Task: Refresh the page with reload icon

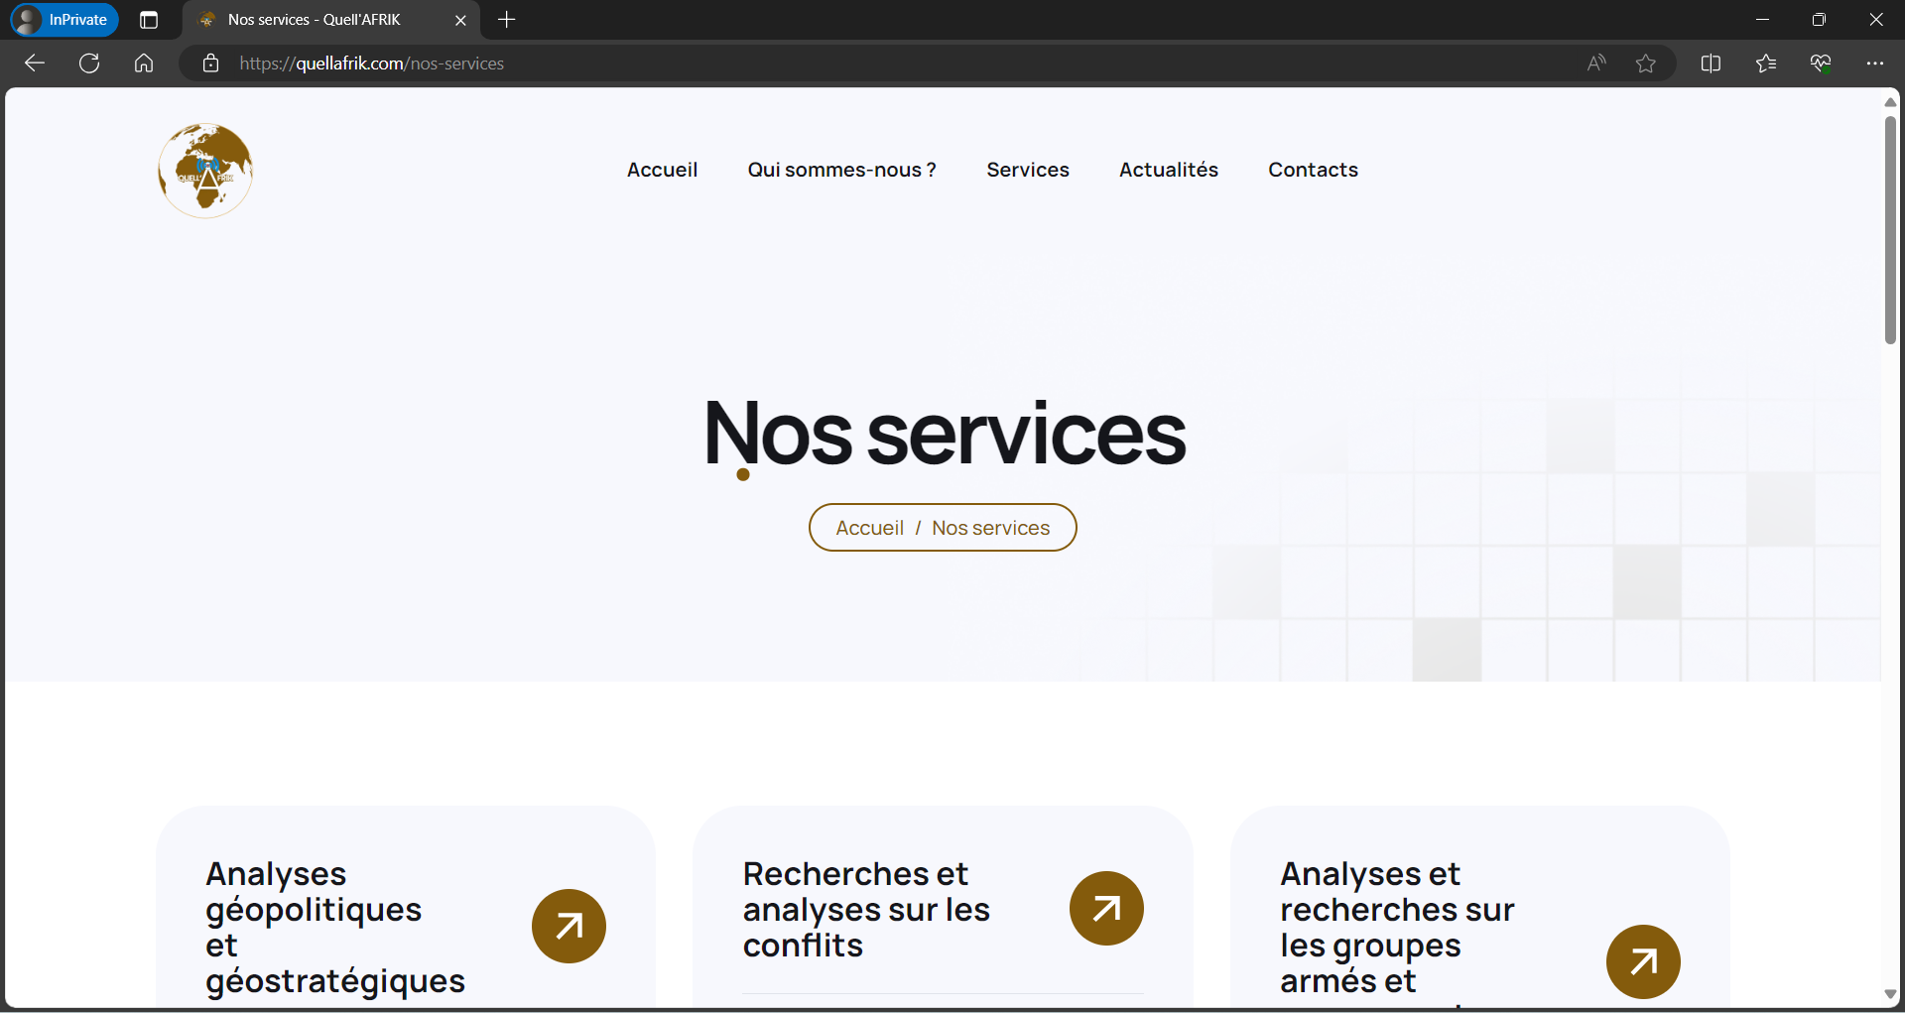Action: coord(89,63)
